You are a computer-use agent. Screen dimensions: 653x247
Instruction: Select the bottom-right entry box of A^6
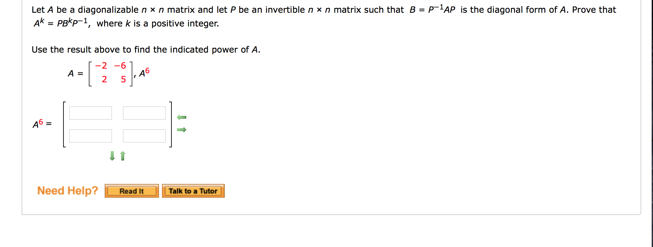(144, 136)
